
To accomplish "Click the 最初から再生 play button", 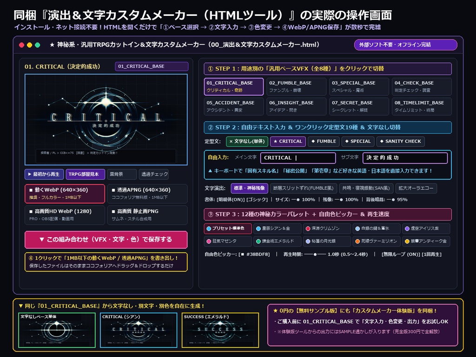I will click(44, 174).
